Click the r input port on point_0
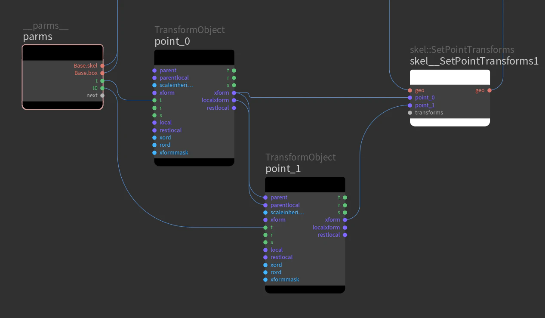The width and height of the screenshot is (545, 318). point(154,108)
